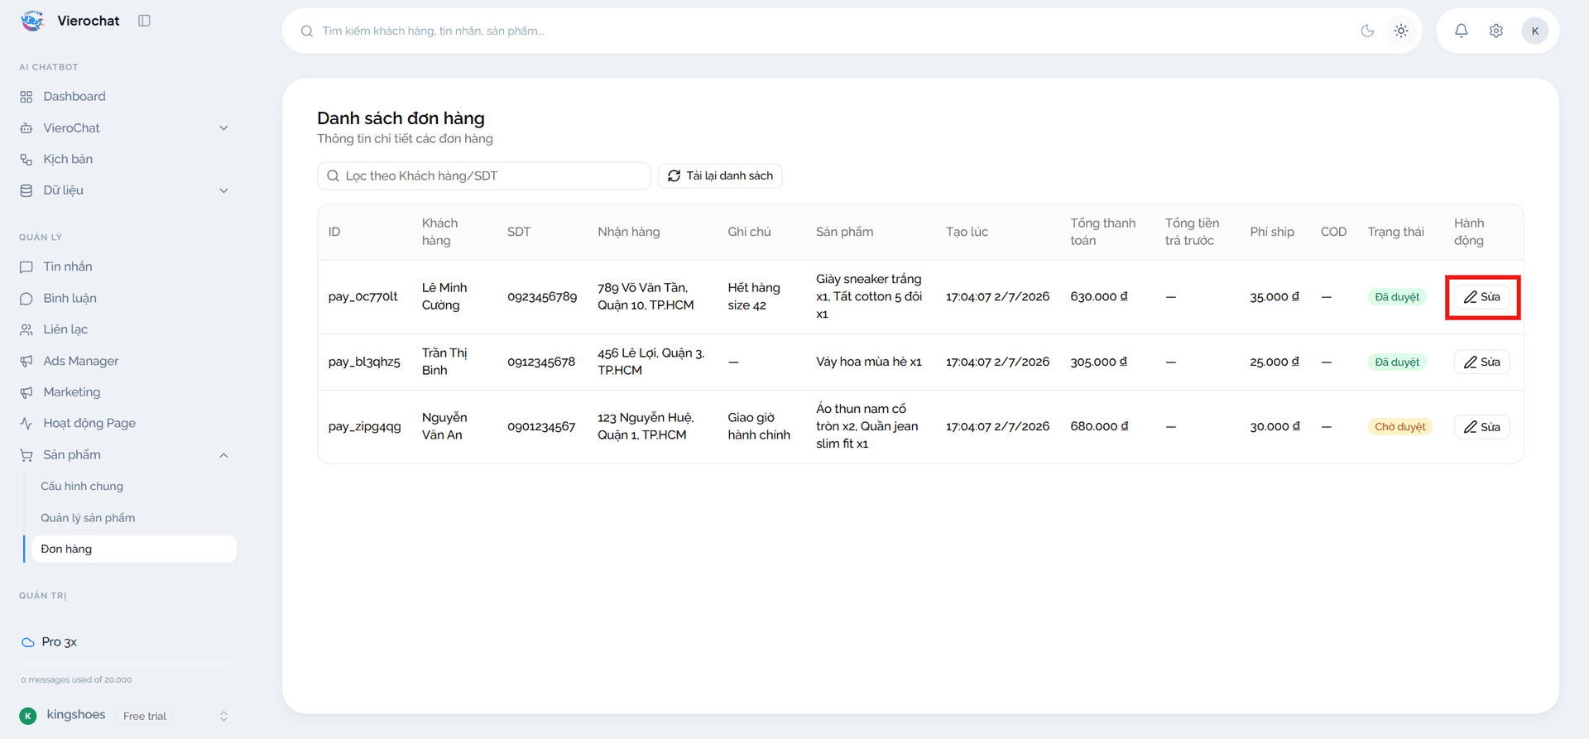Open settings gear icon
This screenshot has height=739, width=1589.
(1496, 31)
